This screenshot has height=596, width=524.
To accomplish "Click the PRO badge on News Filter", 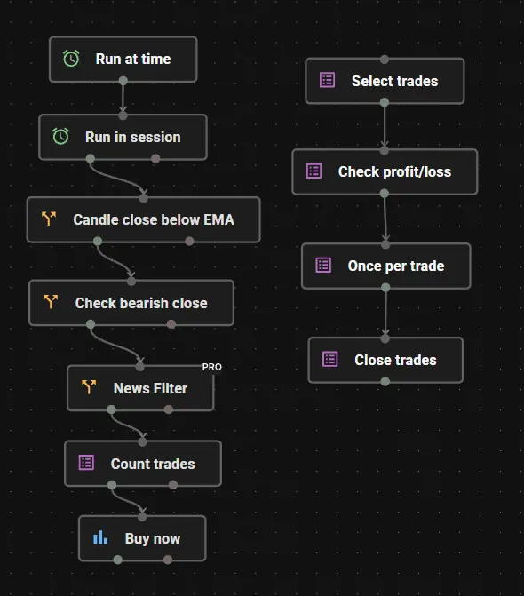I will 212,367.
